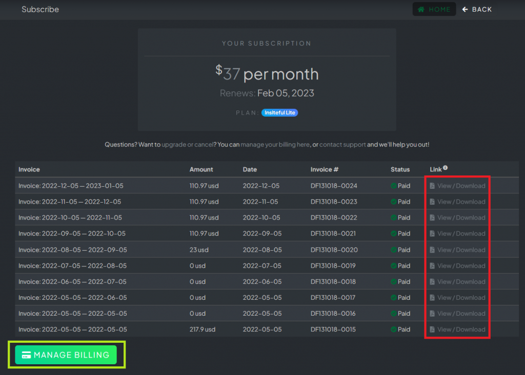The height and width of the screenshot is (375, 525).
Task: Select 'Invoice: 2022-08-05 — 2022-09-05' row text
Action: [x=73, y=250]
